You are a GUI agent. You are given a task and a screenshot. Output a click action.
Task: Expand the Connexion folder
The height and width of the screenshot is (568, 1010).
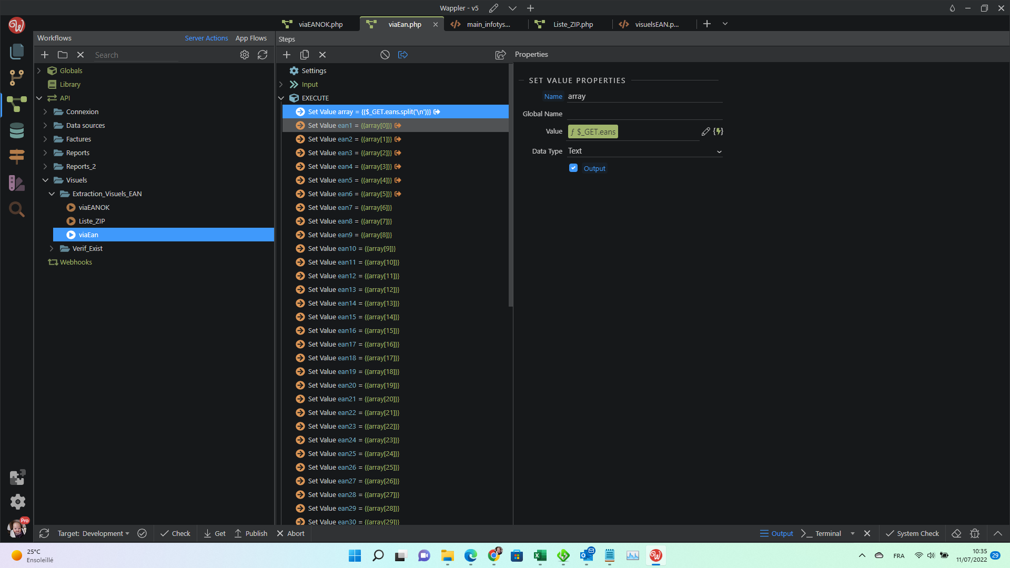[x=45, y=111]
